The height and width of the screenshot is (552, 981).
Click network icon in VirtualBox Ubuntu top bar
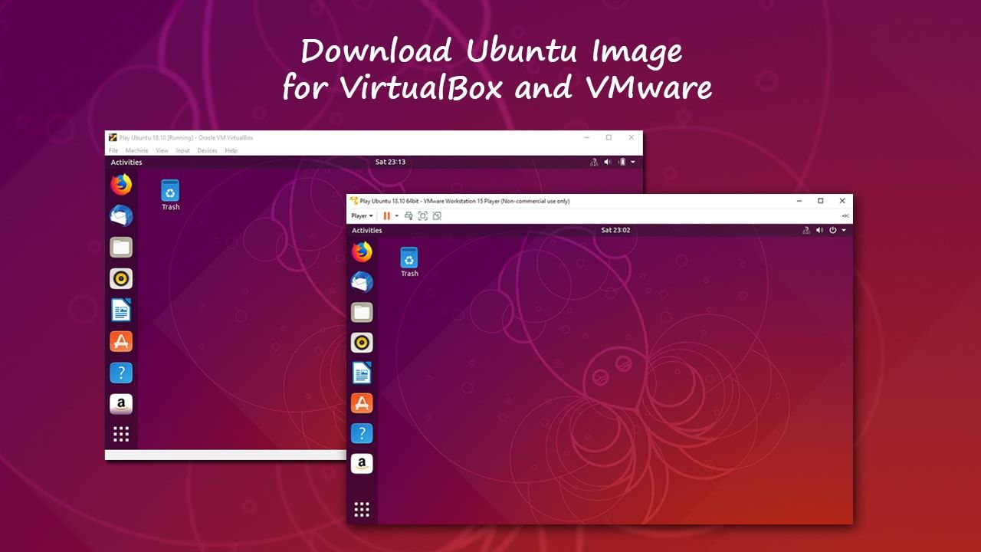(593, 163)
